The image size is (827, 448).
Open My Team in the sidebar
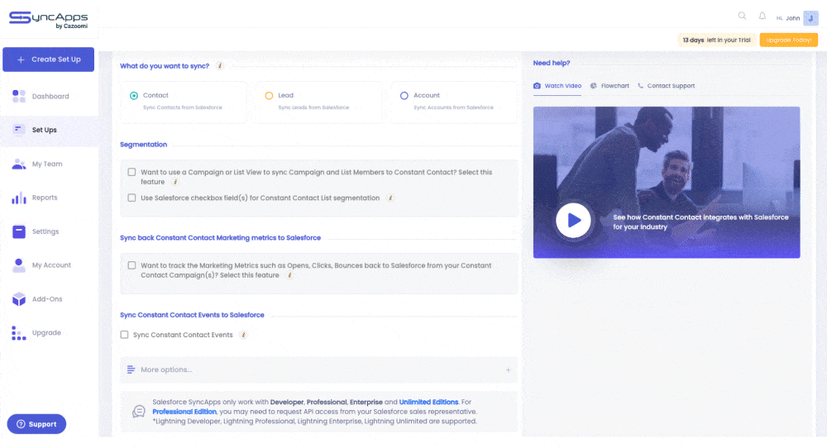pyautogui.click(x=49, y=164)
